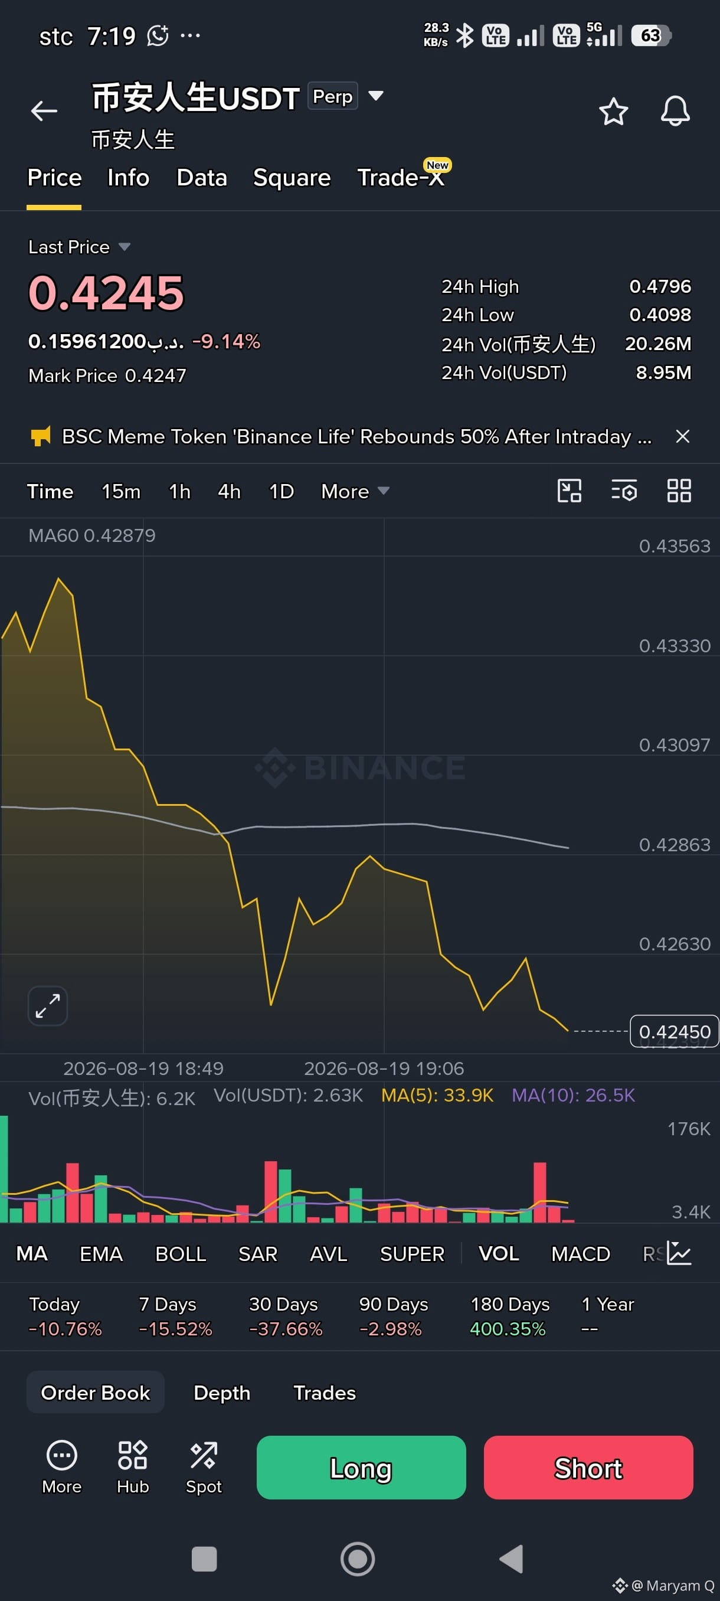Viewport: 720px width, 1601px height.
Task: Tap the 7 Days -15.52% performance
Action: pos(175,1316)
